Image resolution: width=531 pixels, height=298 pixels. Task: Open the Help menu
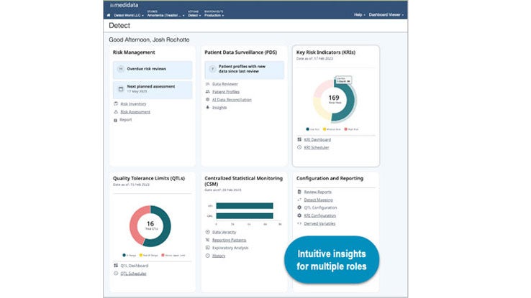(x=359, y=15)
